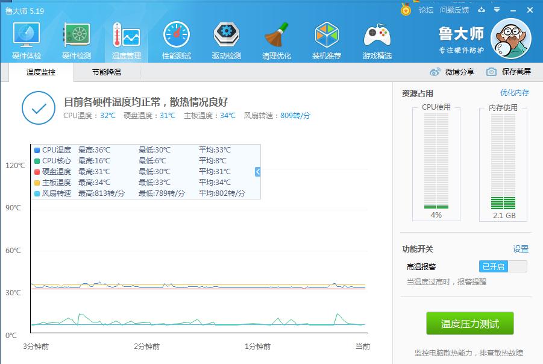Open the title bar dropdown menu triangle
543x364 pixels.
coord(497,10)
